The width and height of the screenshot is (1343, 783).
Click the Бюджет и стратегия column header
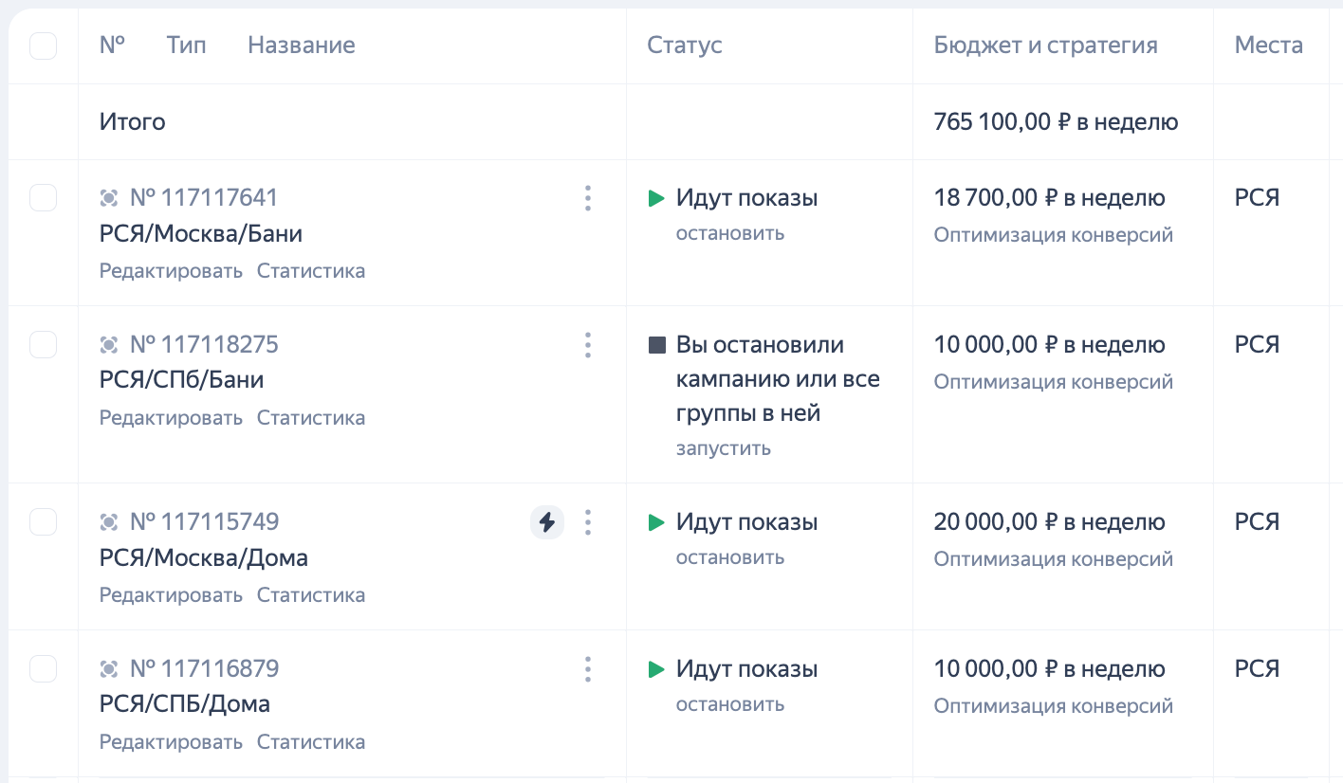pyautogui.click(x=1046, y=45)
